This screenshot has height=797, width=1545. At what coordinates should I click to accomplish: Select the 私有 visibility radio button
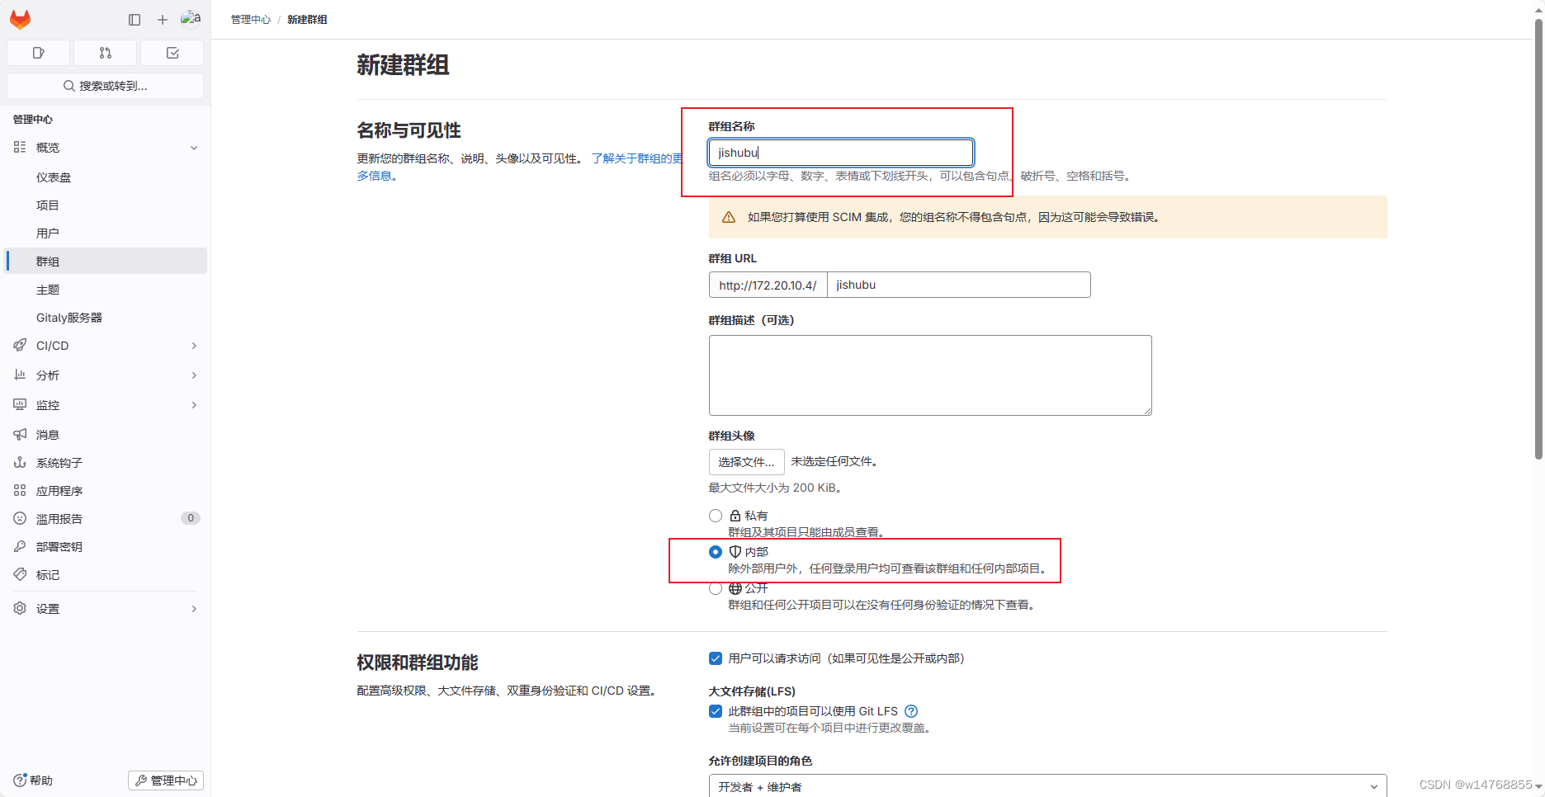click(716, 516)
